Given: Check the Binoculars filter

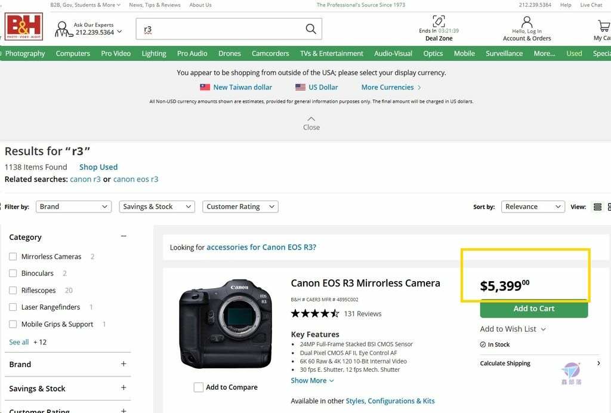Looking at the screenshot, I should coord(13,273).
